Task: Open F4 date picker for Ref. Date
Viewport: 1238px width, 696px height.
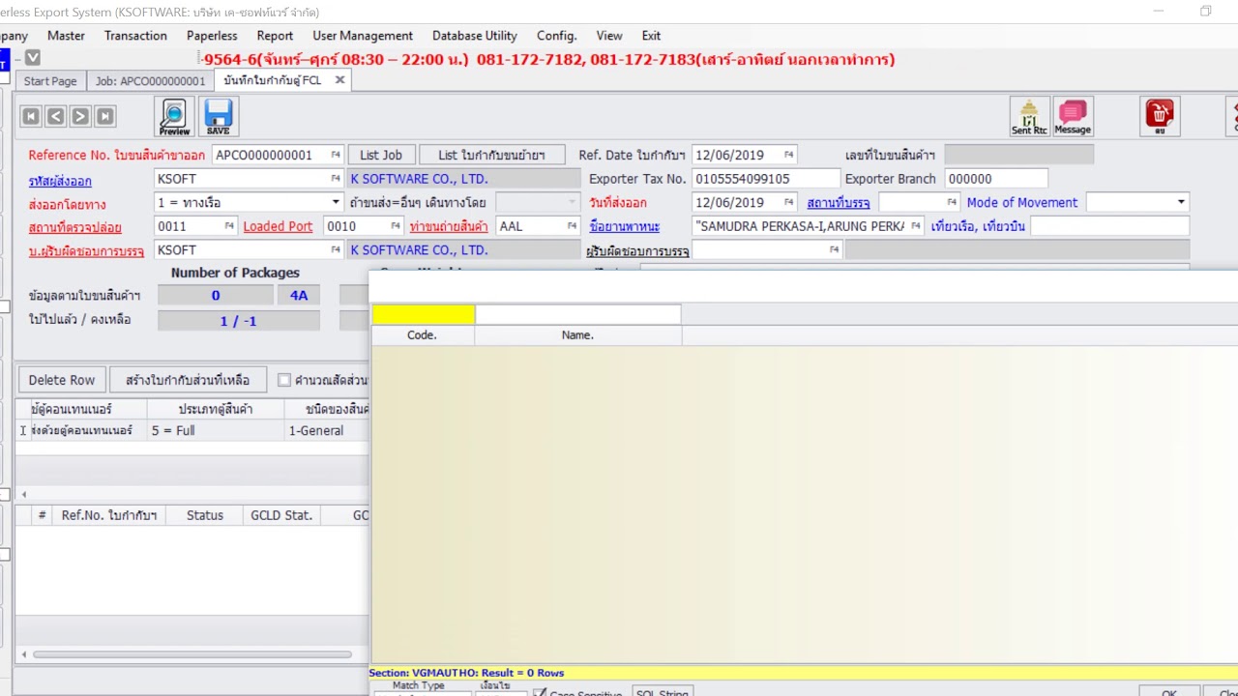Action: click(788, 155)
